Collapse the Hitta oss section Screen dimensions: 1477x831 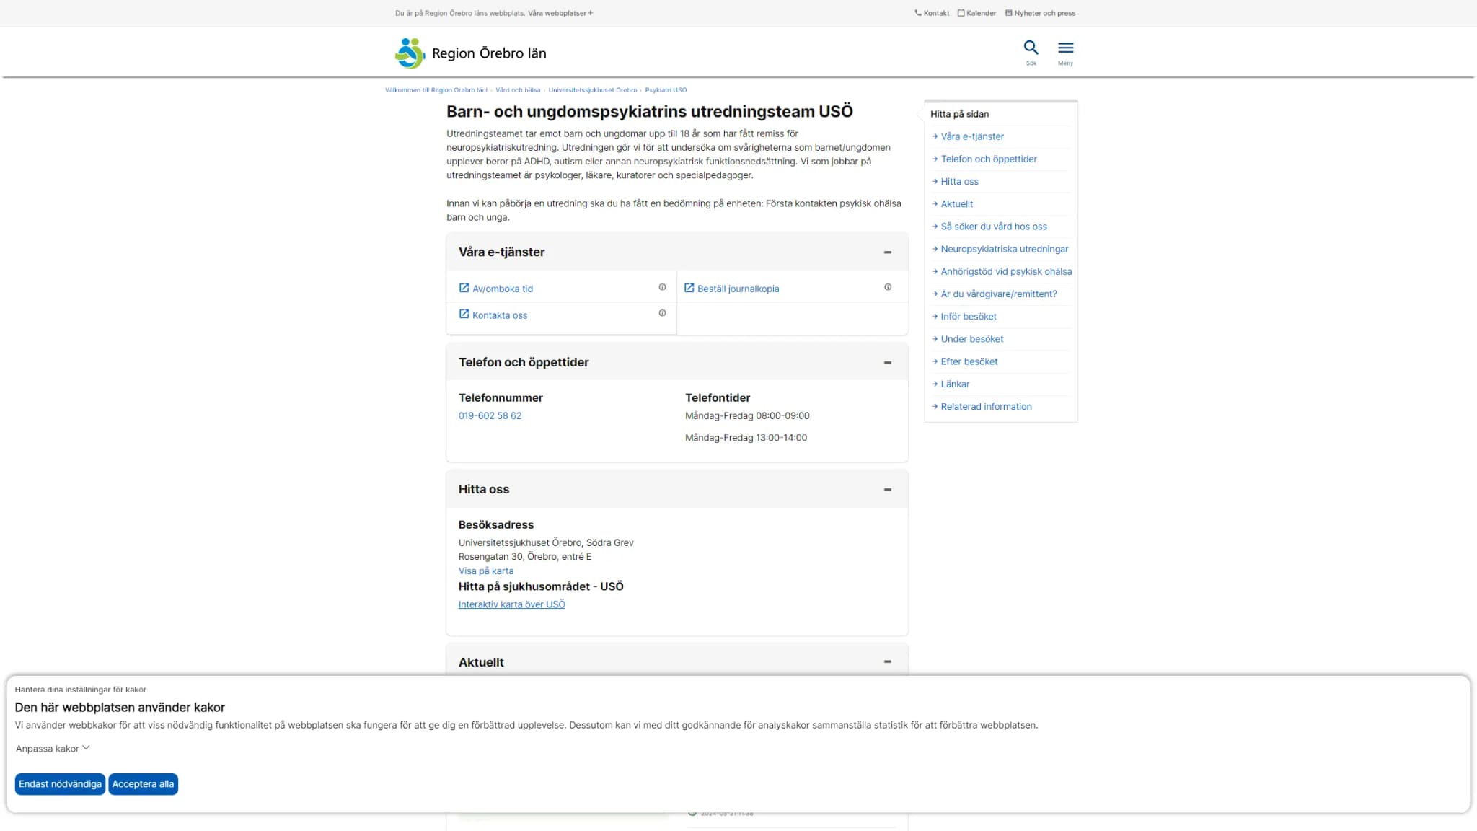coord(887,490)
